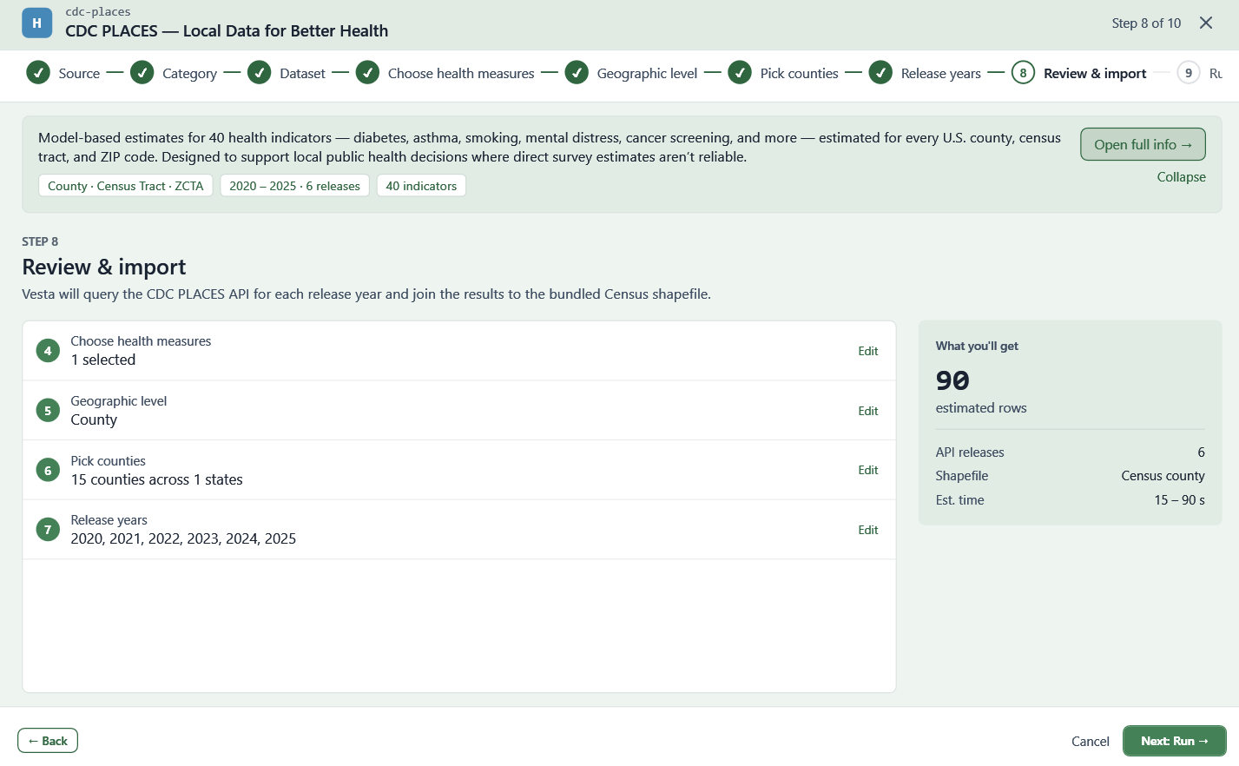Jump to Release years step label
The height and width of the screenshot is (766, 1239).
pyautogui.click(x=940, y=74)
